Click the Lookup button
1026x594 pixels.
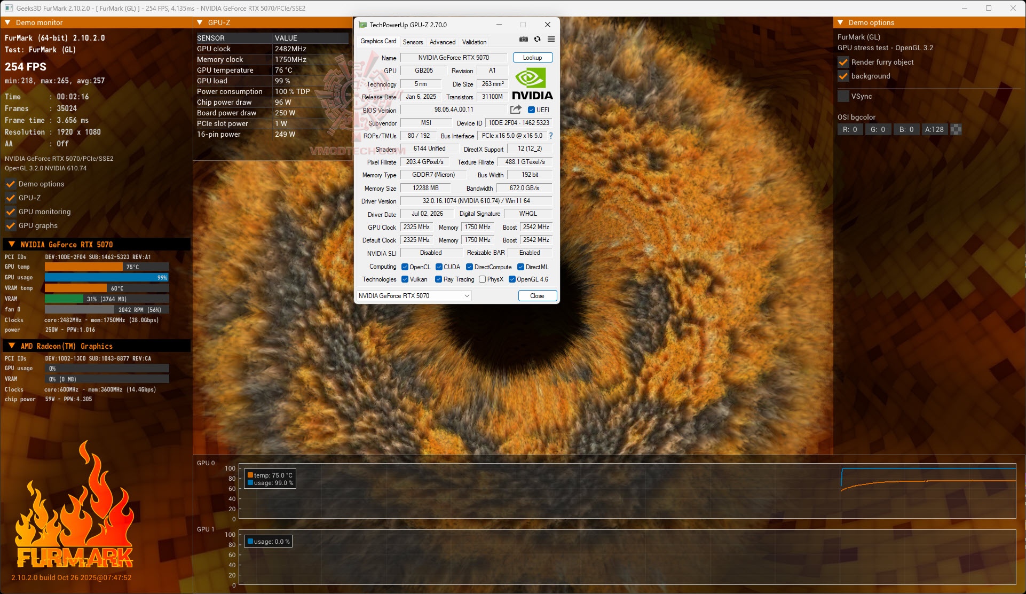point(532,58)
